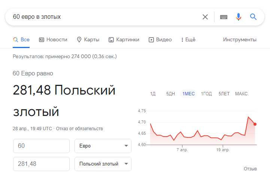Select the 1ГОД chart range
Viewport: 270px width, 176px height.
click(x=206, y=94)
